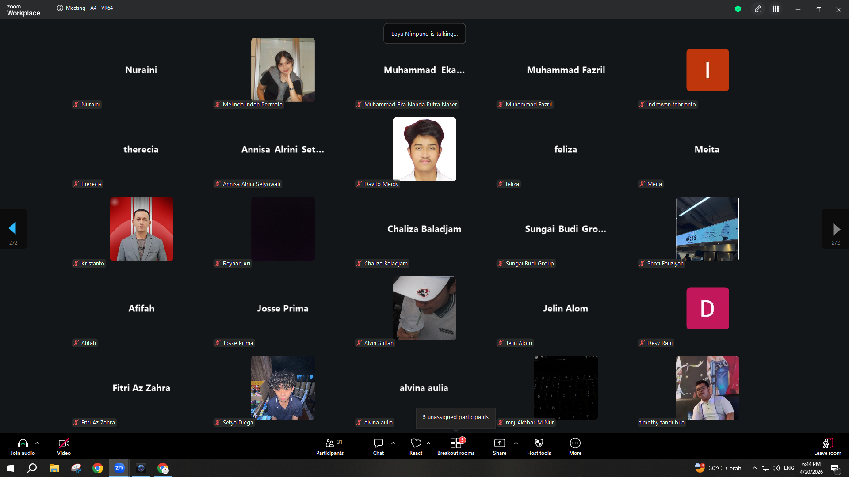Open Windows taskbar search
This screenshot has height=477, width=849.
click(x=32, y=468)
